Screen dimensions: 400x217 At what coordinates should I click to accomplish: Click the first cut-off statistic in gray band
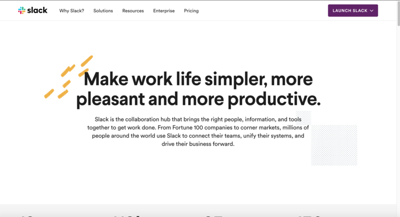pos(27,216)
